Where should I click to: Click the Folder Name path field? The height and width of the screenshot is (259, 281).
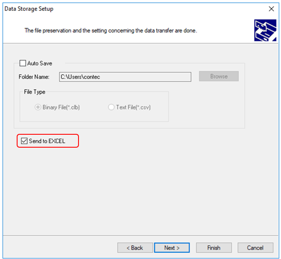124,77
